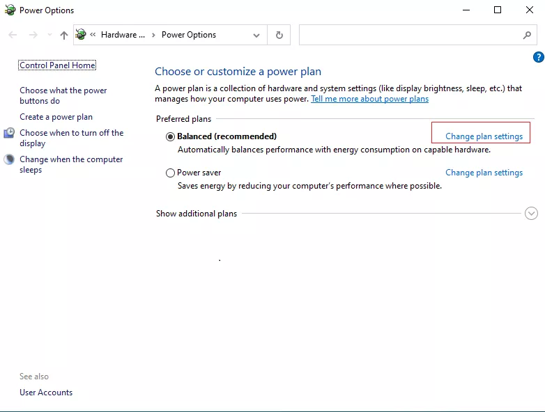545x412 pixels.
Task: Click the 'Choose or customize a power plan' heading
Action: coord(238,72)
